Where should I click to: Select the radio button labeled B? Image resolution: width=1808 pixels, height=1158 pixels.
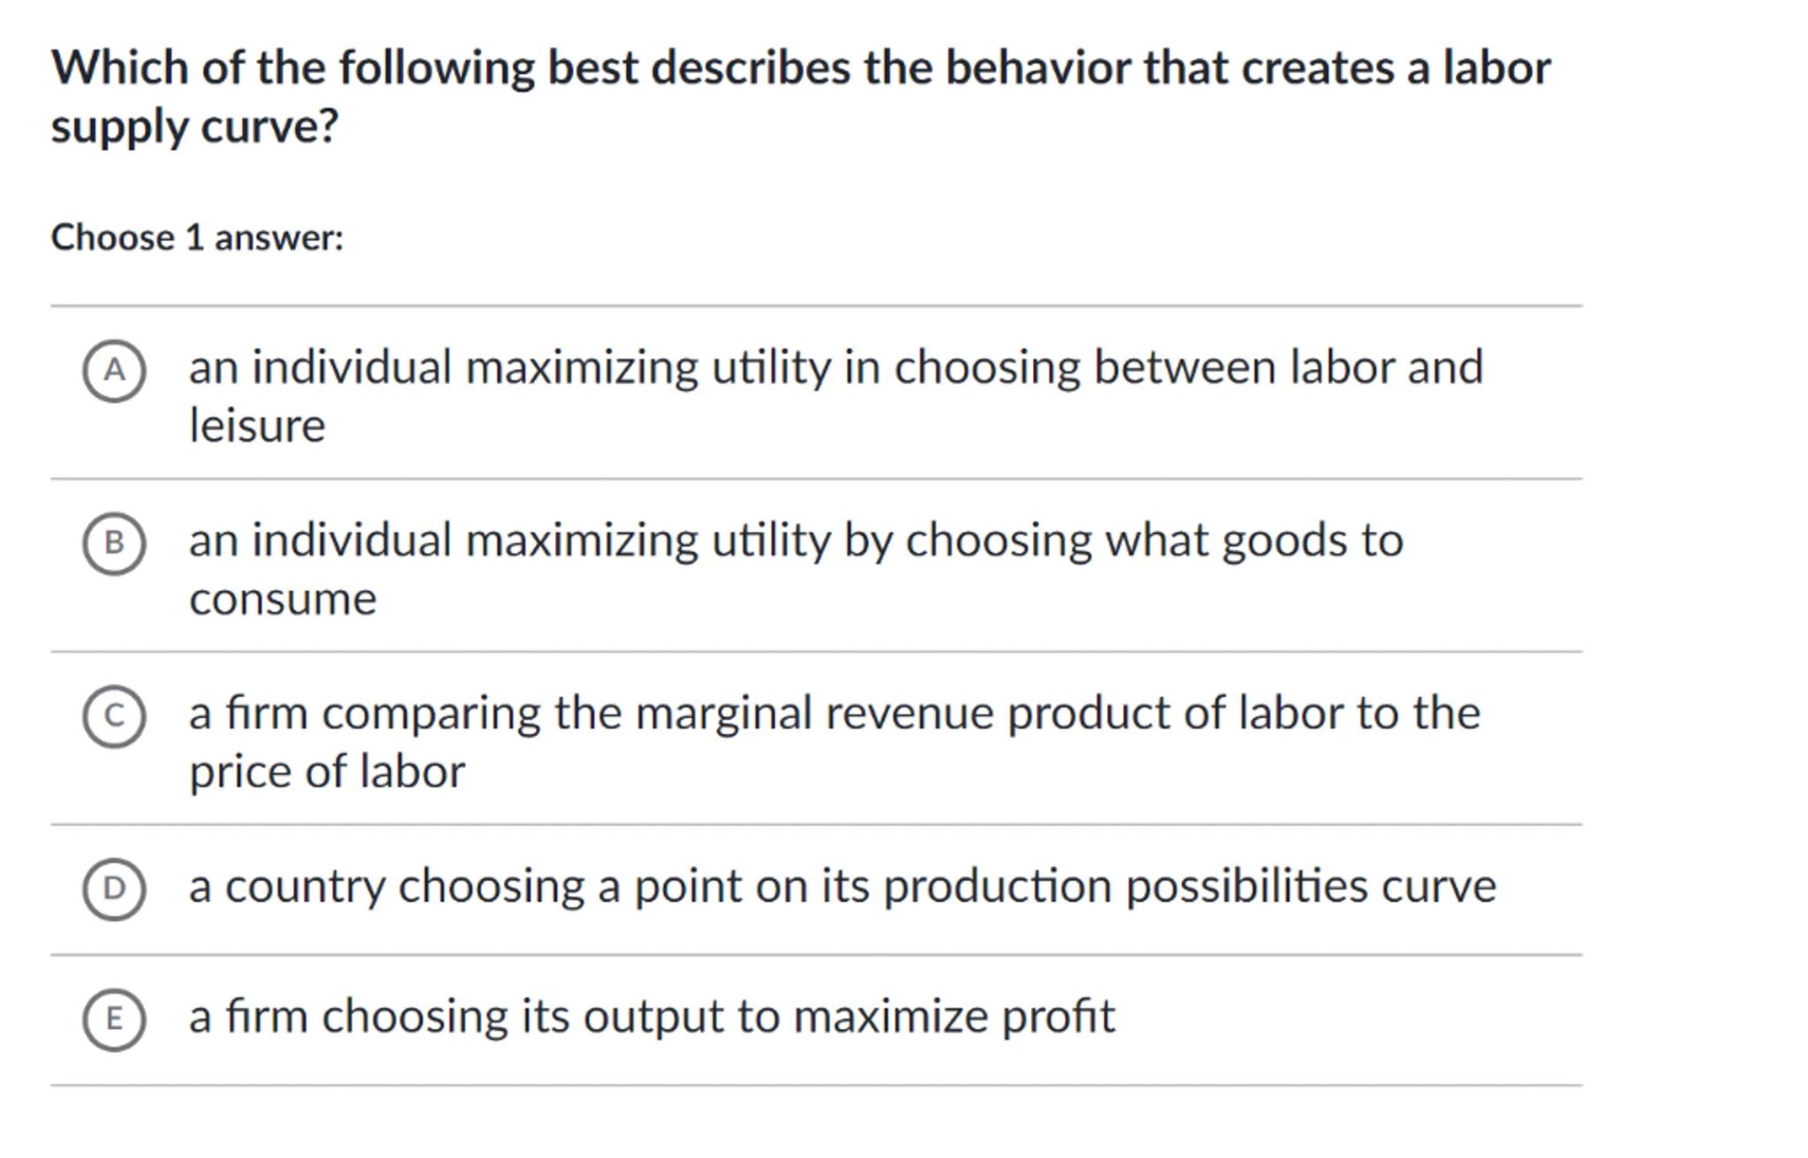[x=114, y=543]
